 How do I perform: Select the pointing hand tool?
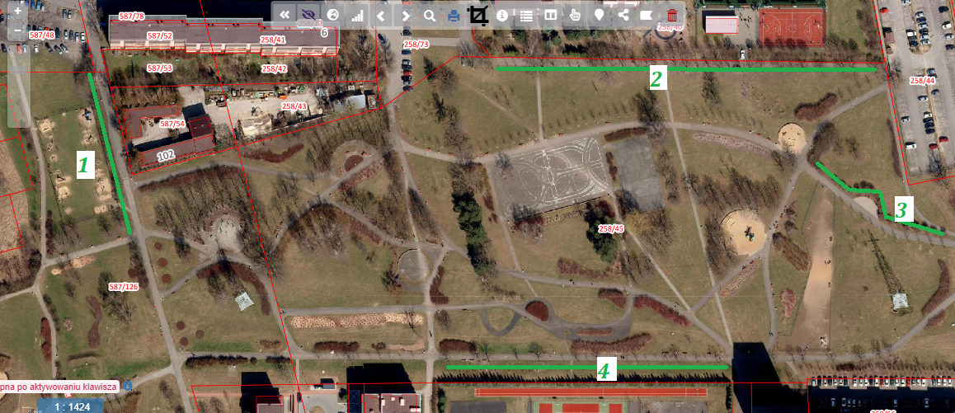click(x=575, y=15)
